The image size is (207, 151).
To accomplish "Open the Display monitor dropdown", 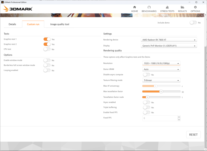I will pyautogui.click(x=169, y=46).
